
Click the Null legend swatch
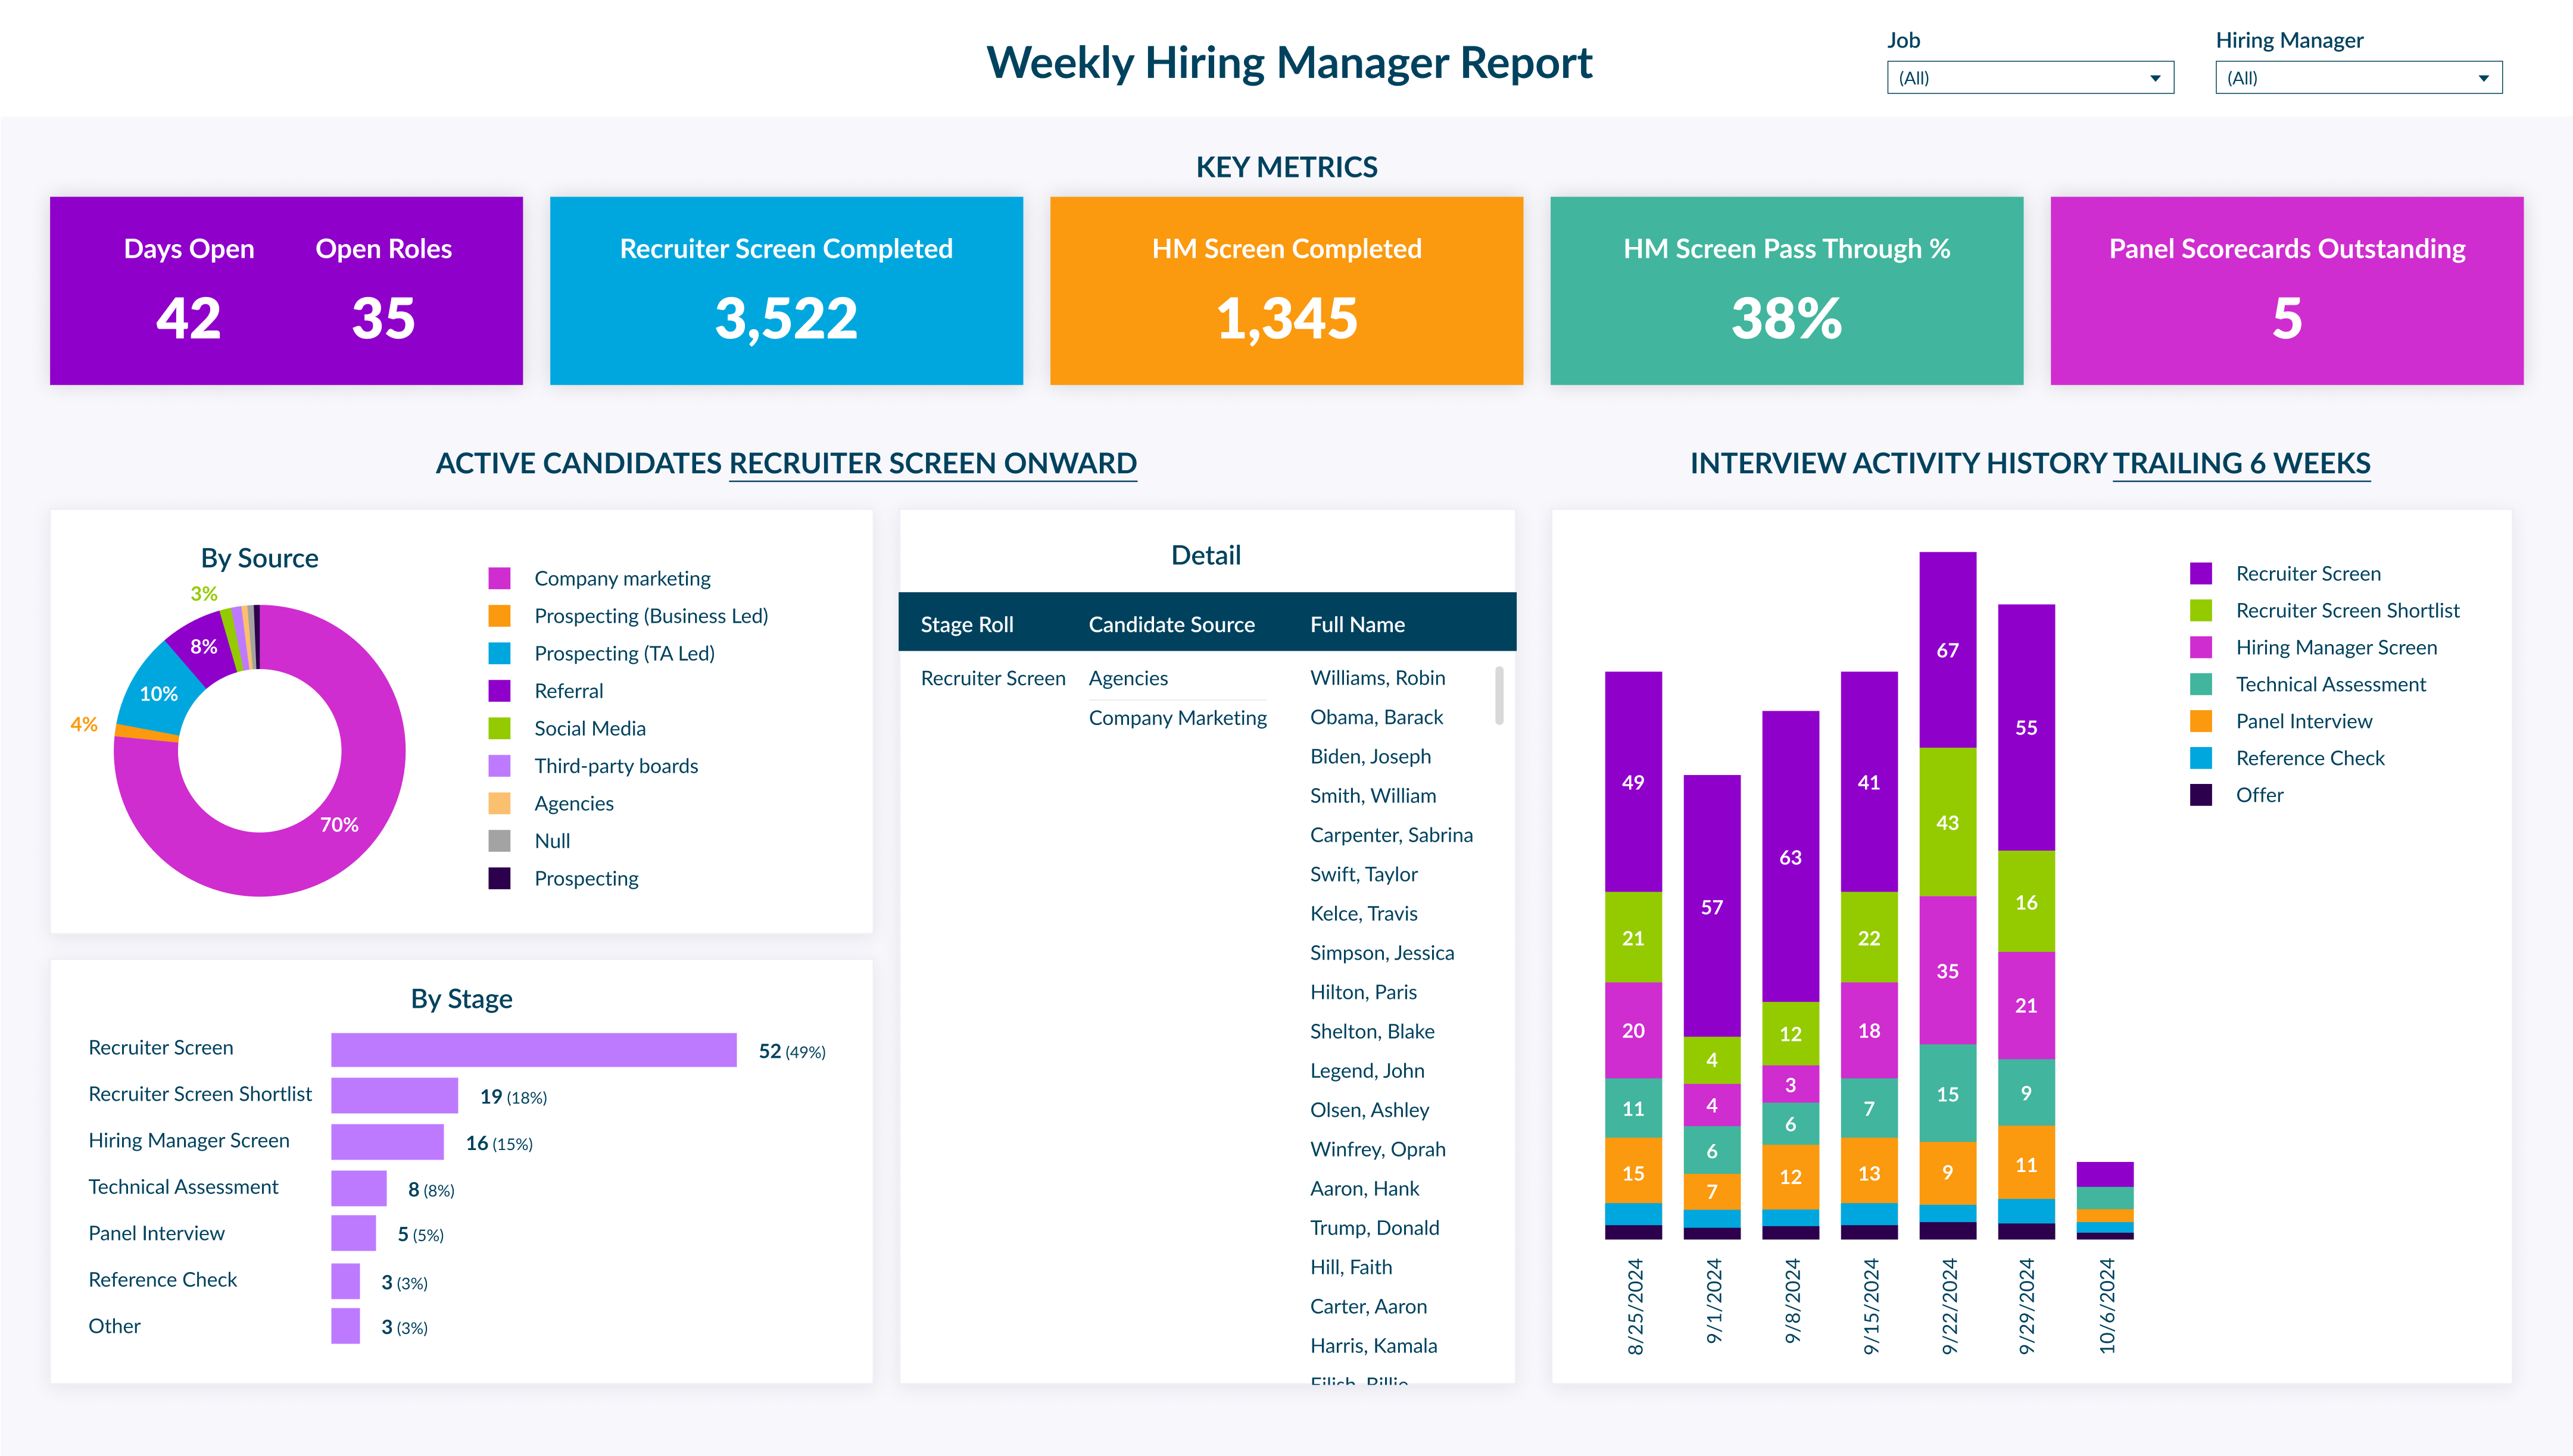499,841
